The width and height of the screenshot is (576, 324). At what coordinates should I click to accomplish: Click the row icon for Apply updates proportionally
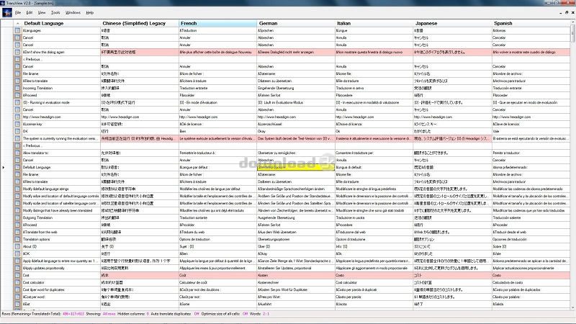[x=17, y=268]
